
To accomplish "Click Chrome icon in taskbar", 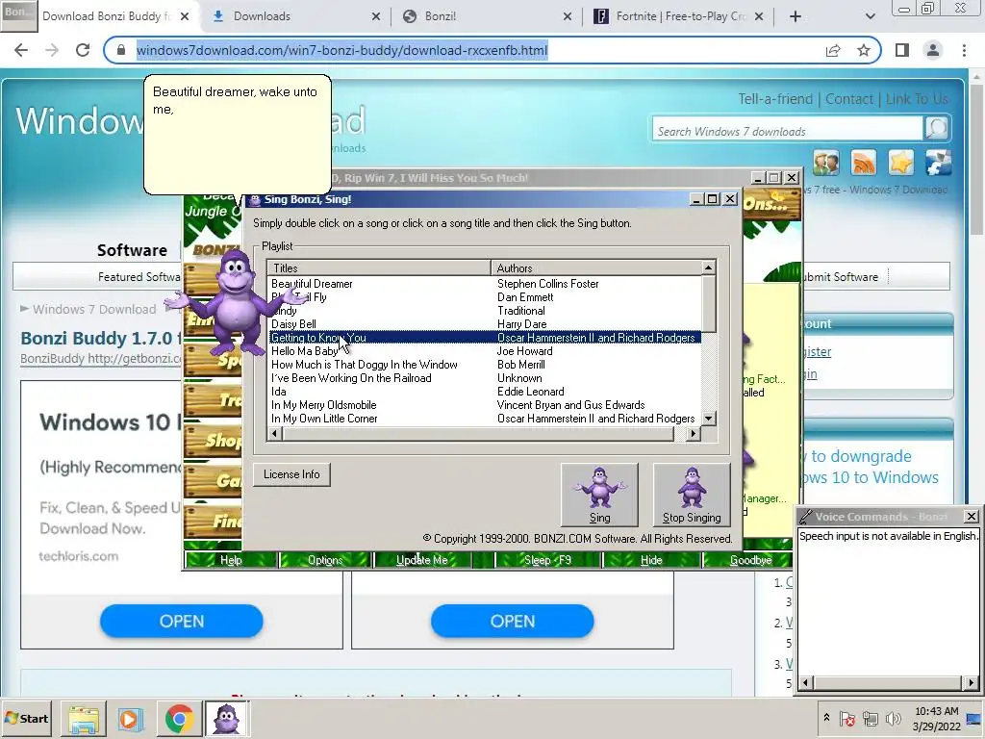I will (179, 719).
